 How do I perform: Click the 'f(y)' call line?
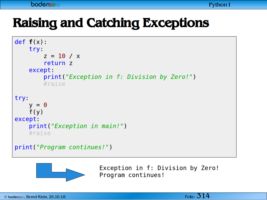pyautogui.click(x=36, y=112)
